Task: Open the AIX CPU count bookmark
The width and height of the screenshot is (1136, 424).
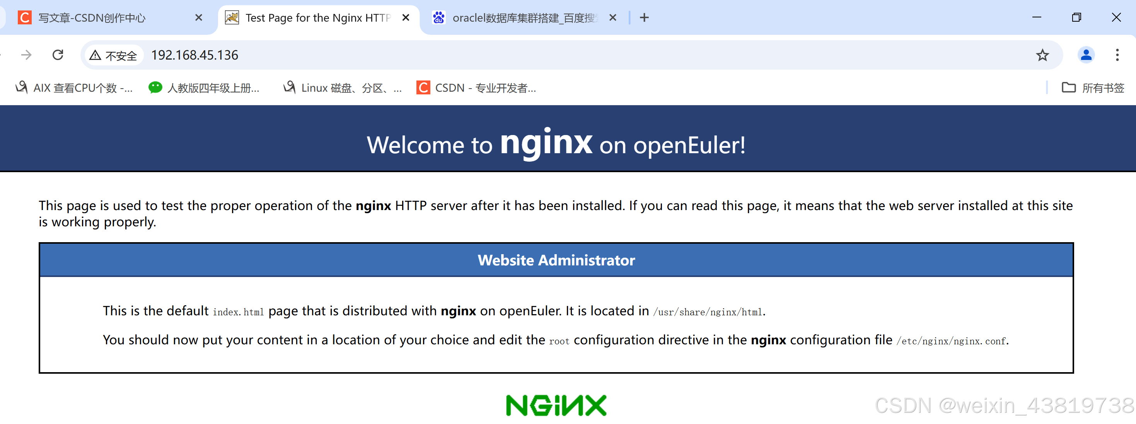Action: pyautogui.click(x=74, y=88)
